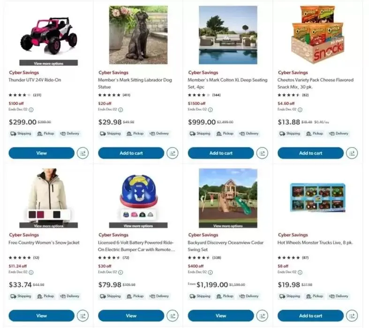Expand View more options on Thunder UTV
Image resolution: width=369 pixels, height=328 pixels.
pyautogui.click(x=48, y=63)
